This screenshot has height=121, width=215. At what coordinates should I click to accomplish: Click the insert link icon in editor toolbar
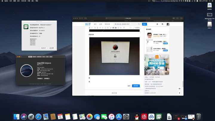tap(111, 28)
